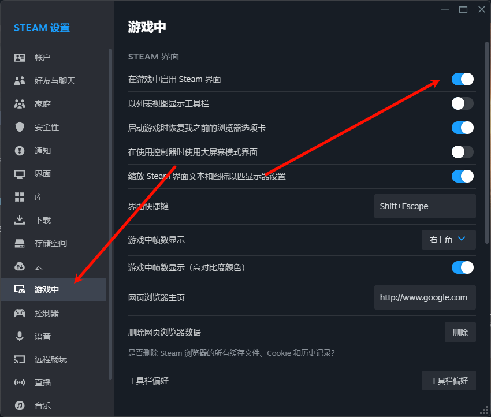This screenshot has height=417, width=491.
Task: Click the 工具栏偏好 button
Action: coord(448,381)
